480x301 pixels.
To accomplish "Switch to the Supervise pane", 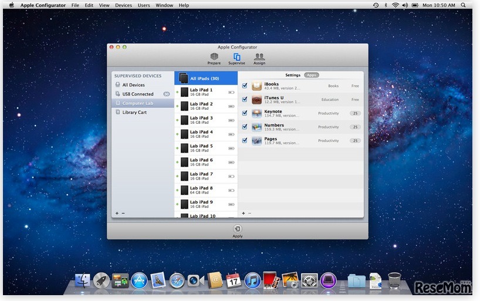I will point(236,59).
